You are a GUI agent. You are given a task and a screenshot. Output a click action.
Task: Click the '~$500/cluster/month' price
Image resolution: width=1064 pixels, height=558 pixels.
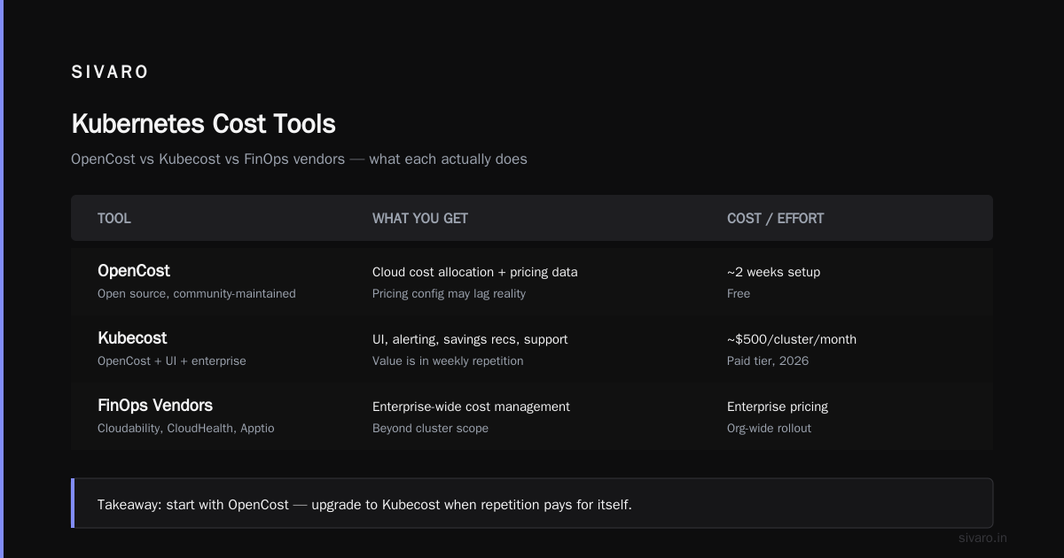point(792,339)
